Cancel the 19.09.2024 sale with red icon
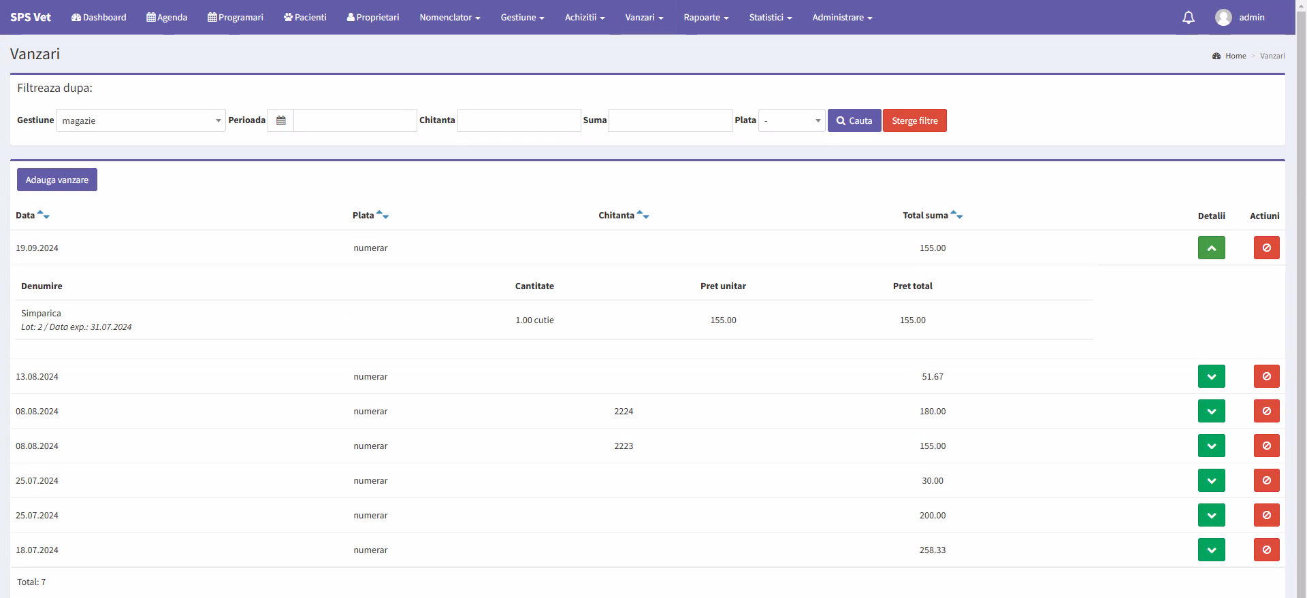Screen dimensions: 1307x598 point(1266,248)
